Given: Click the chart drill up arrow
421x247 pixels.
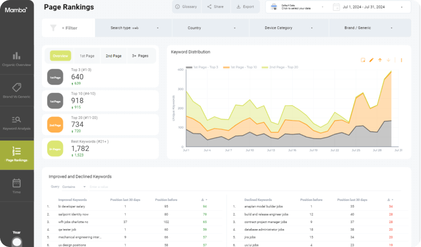Looking at the screenshot, I should [380, 60].
